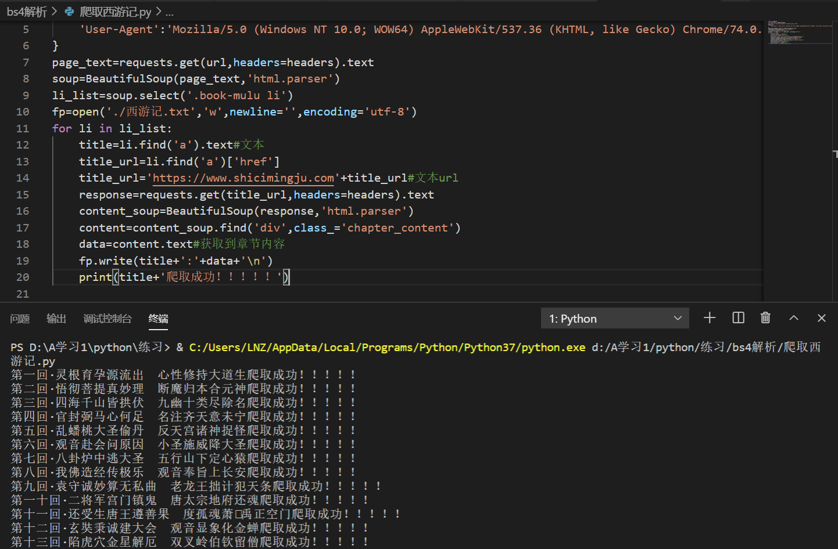The height and width of the screenshot is (549, 838).
Task: Maximize the panel with the chevron-up icon
Action: 793,317
